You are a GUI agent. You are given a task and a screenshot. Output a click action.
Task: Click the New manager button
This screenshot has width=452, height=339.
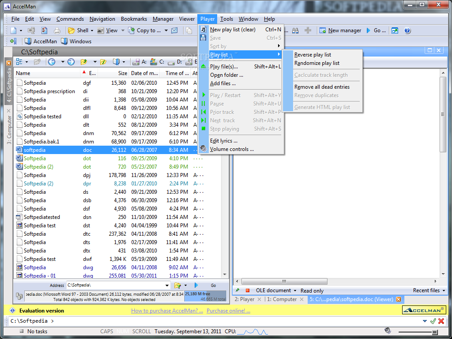[340, 30]
